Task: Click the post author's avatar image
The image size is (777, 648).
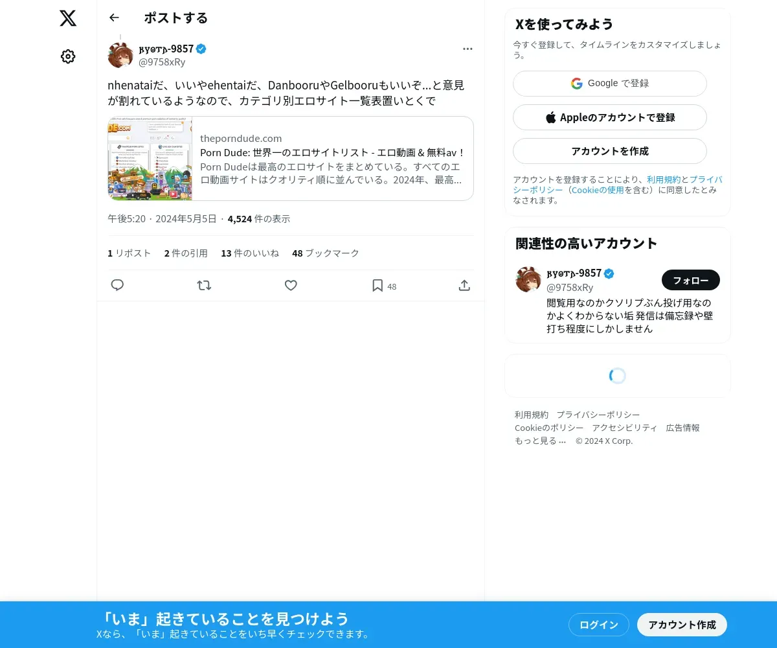Action: click(x=120, y=55)
